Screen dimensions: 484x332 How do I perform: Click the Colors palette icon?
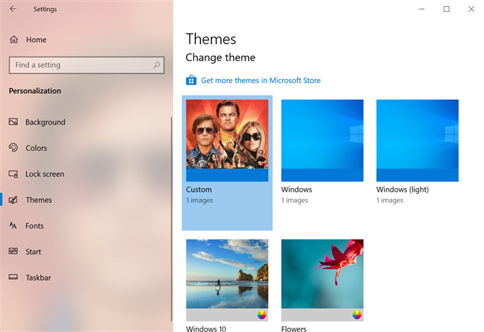[x=13, y=148]
